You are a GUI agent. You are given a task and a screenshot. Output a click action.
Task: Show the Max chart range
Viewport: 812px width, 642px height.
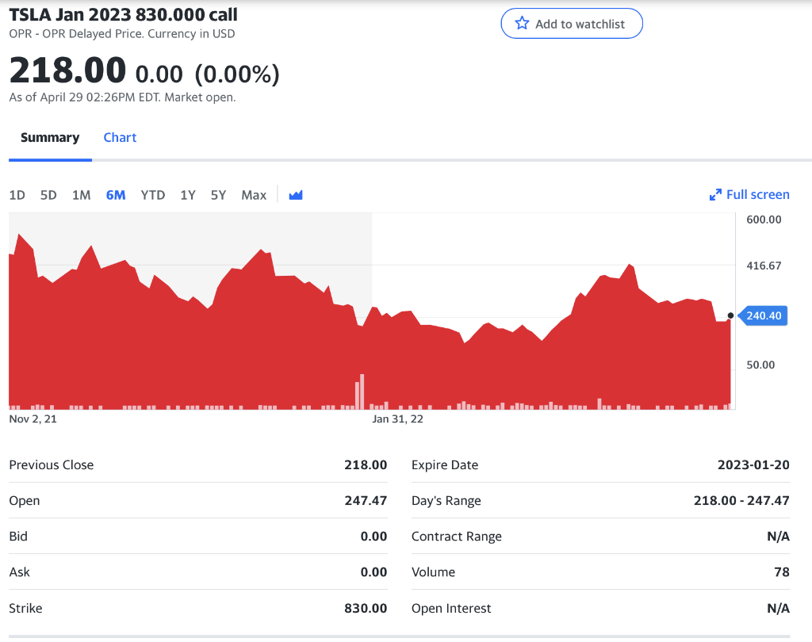[x=254, y=195]
